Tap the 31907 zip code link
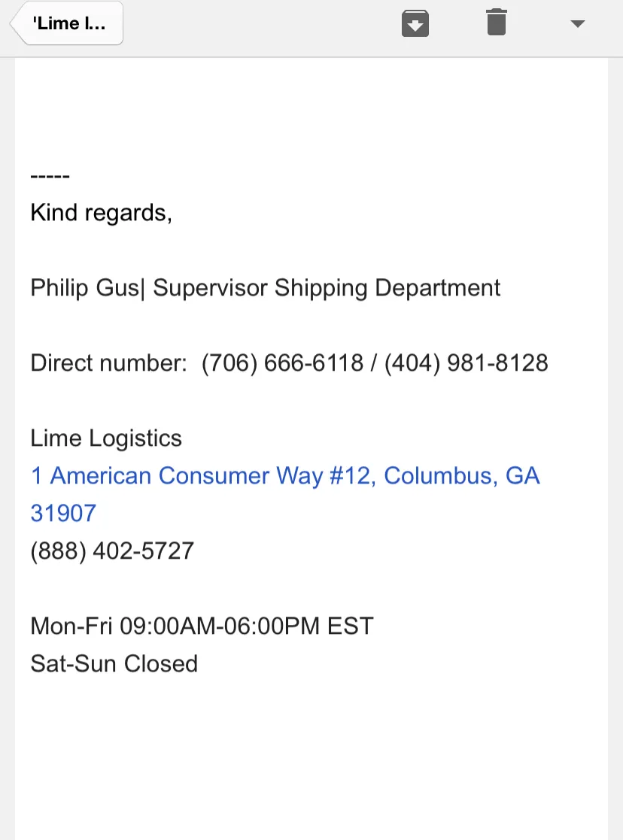 [x=63, y=513]
